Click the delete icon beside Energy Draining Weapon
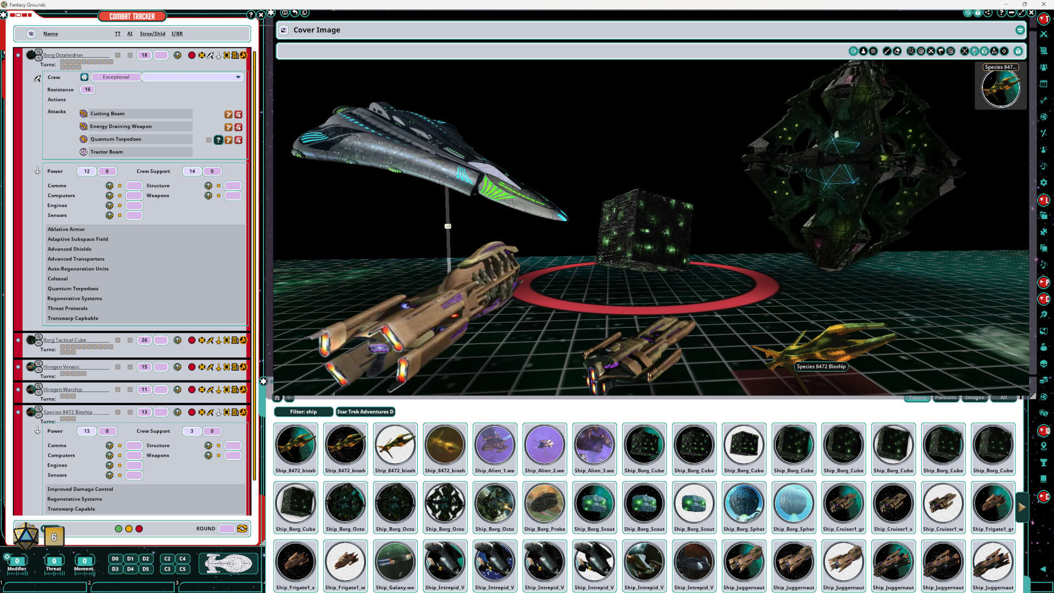The width and height of the screenshot is (1054, 593). [x=239, y=127]
